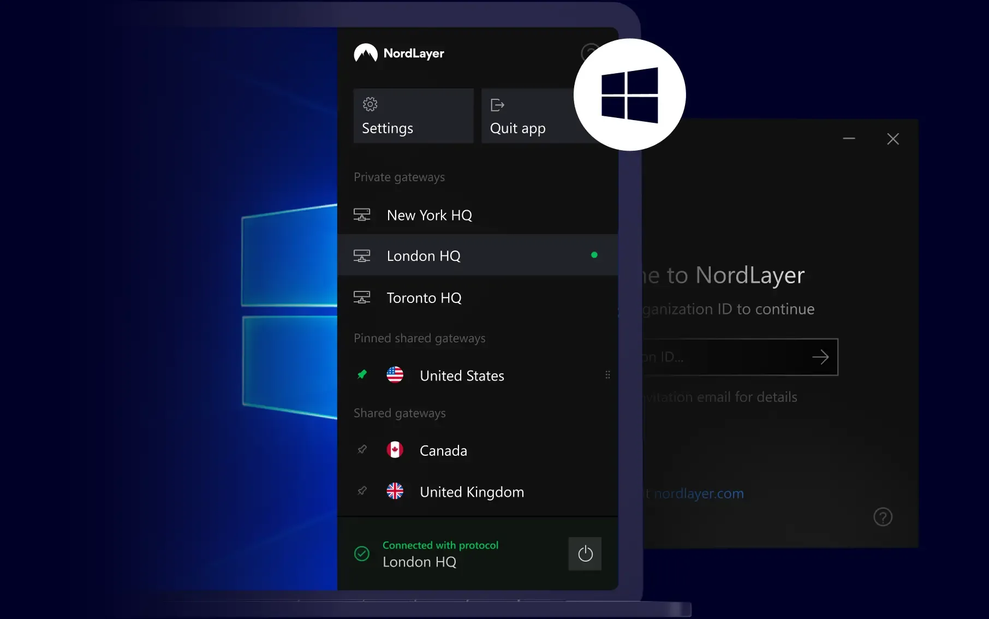The width and height of the screenshot is (989, 619).
Task: Open Settings with the gear button
Action: click(413, 116)
